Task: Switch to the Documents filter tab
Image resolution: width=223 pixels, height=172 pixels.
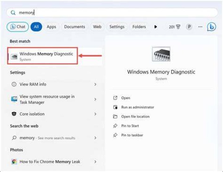Action: pyautogui.click(x=75, y=27)
